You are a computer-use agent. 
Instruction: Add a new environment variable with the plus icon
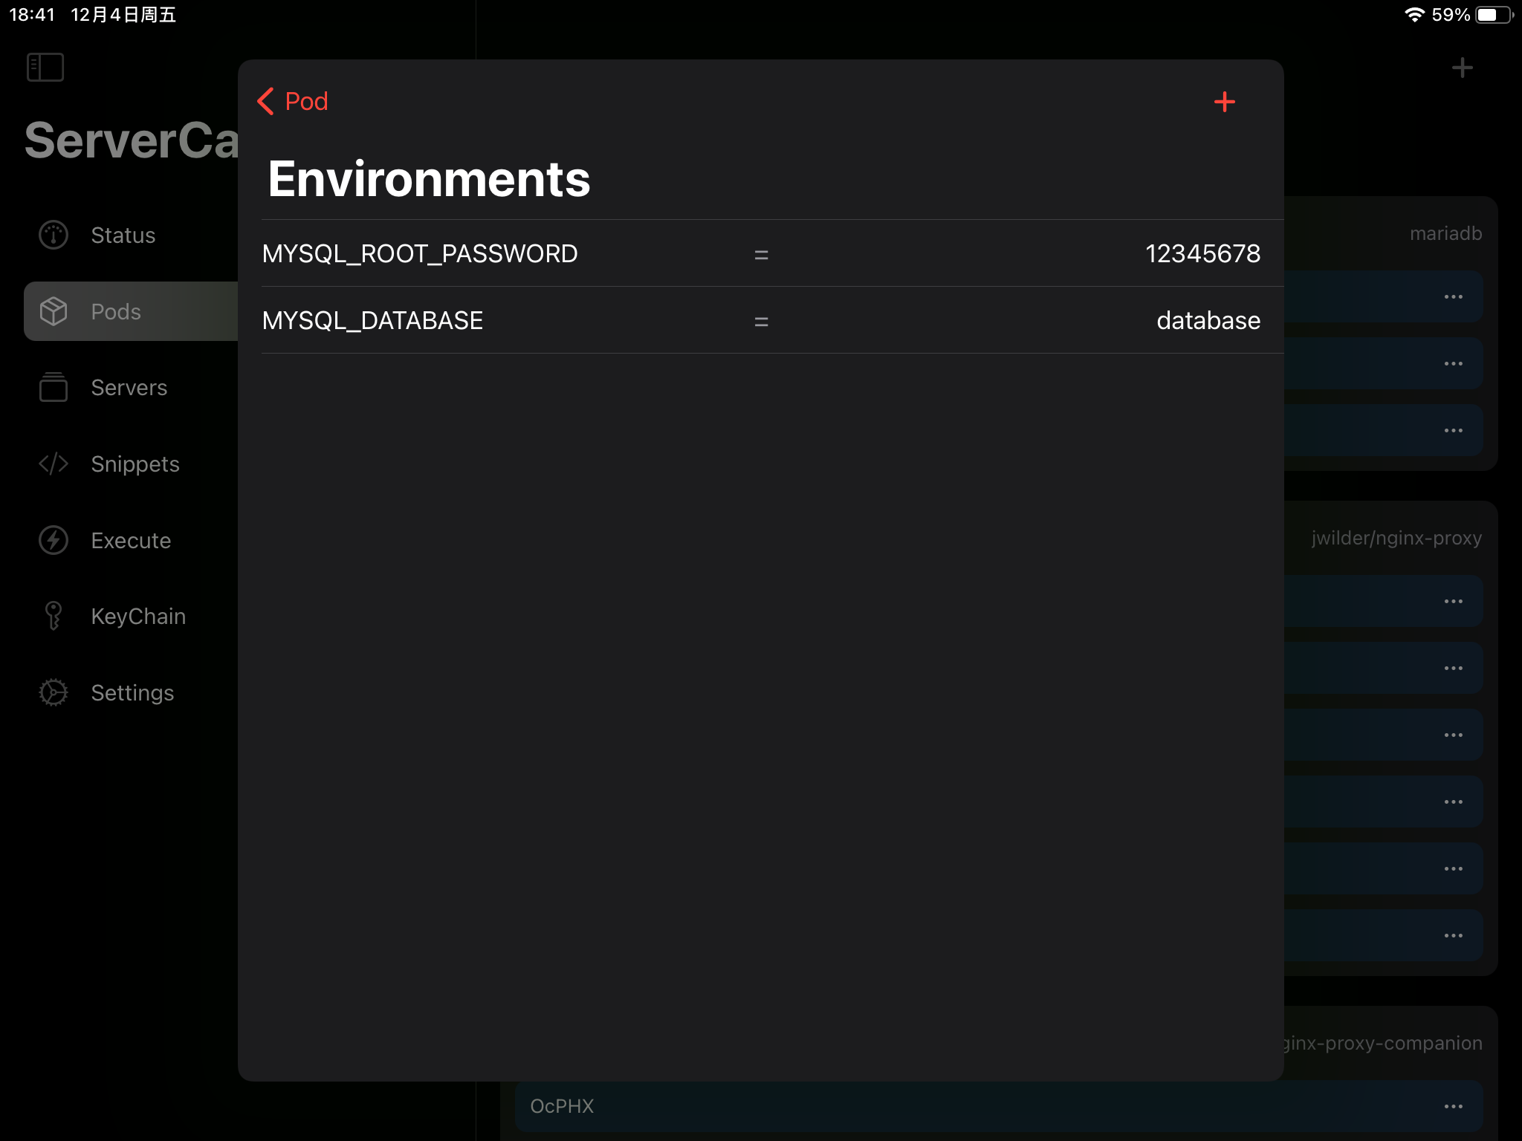pyautogui.click(x=1224, y=101)
